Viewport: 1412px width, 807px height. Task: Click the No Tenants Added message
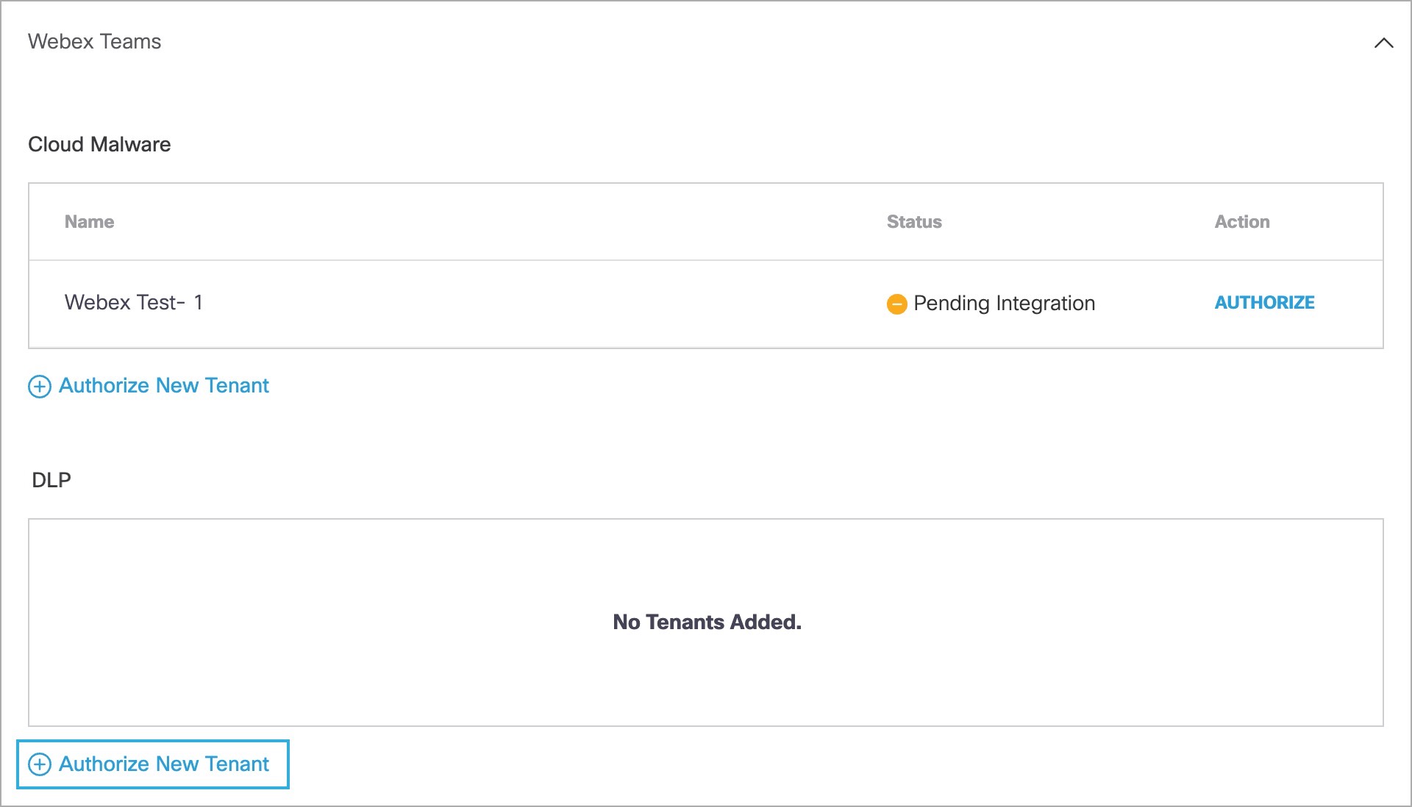pyautogui.click(x=707, y=623)
